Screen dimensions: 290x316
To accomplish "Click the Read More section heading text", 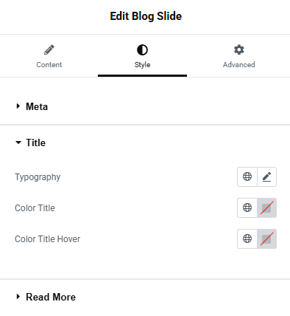I will pos(51,297).
